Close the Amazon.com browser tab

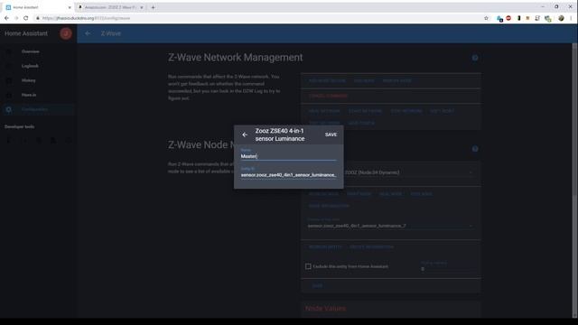(x=142, y=7)
